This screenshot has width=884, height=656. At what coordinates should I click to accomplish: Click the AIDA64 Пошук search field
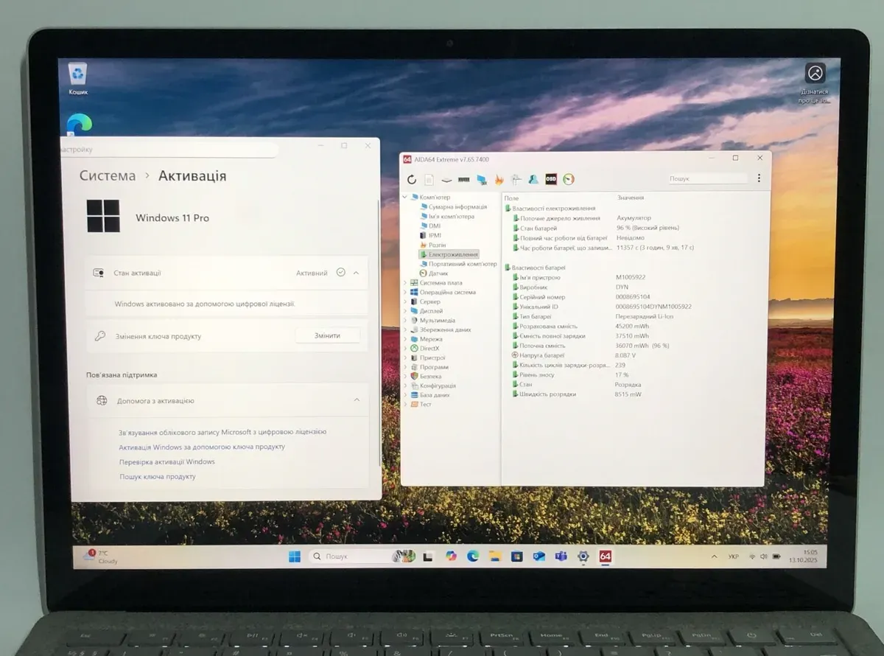(x=707, y=179)
